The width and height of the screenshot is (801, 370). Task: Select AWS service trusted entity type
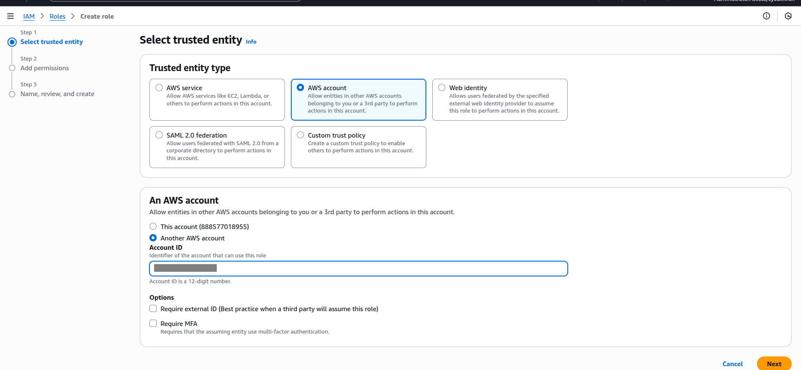click(x=159, y=88)
